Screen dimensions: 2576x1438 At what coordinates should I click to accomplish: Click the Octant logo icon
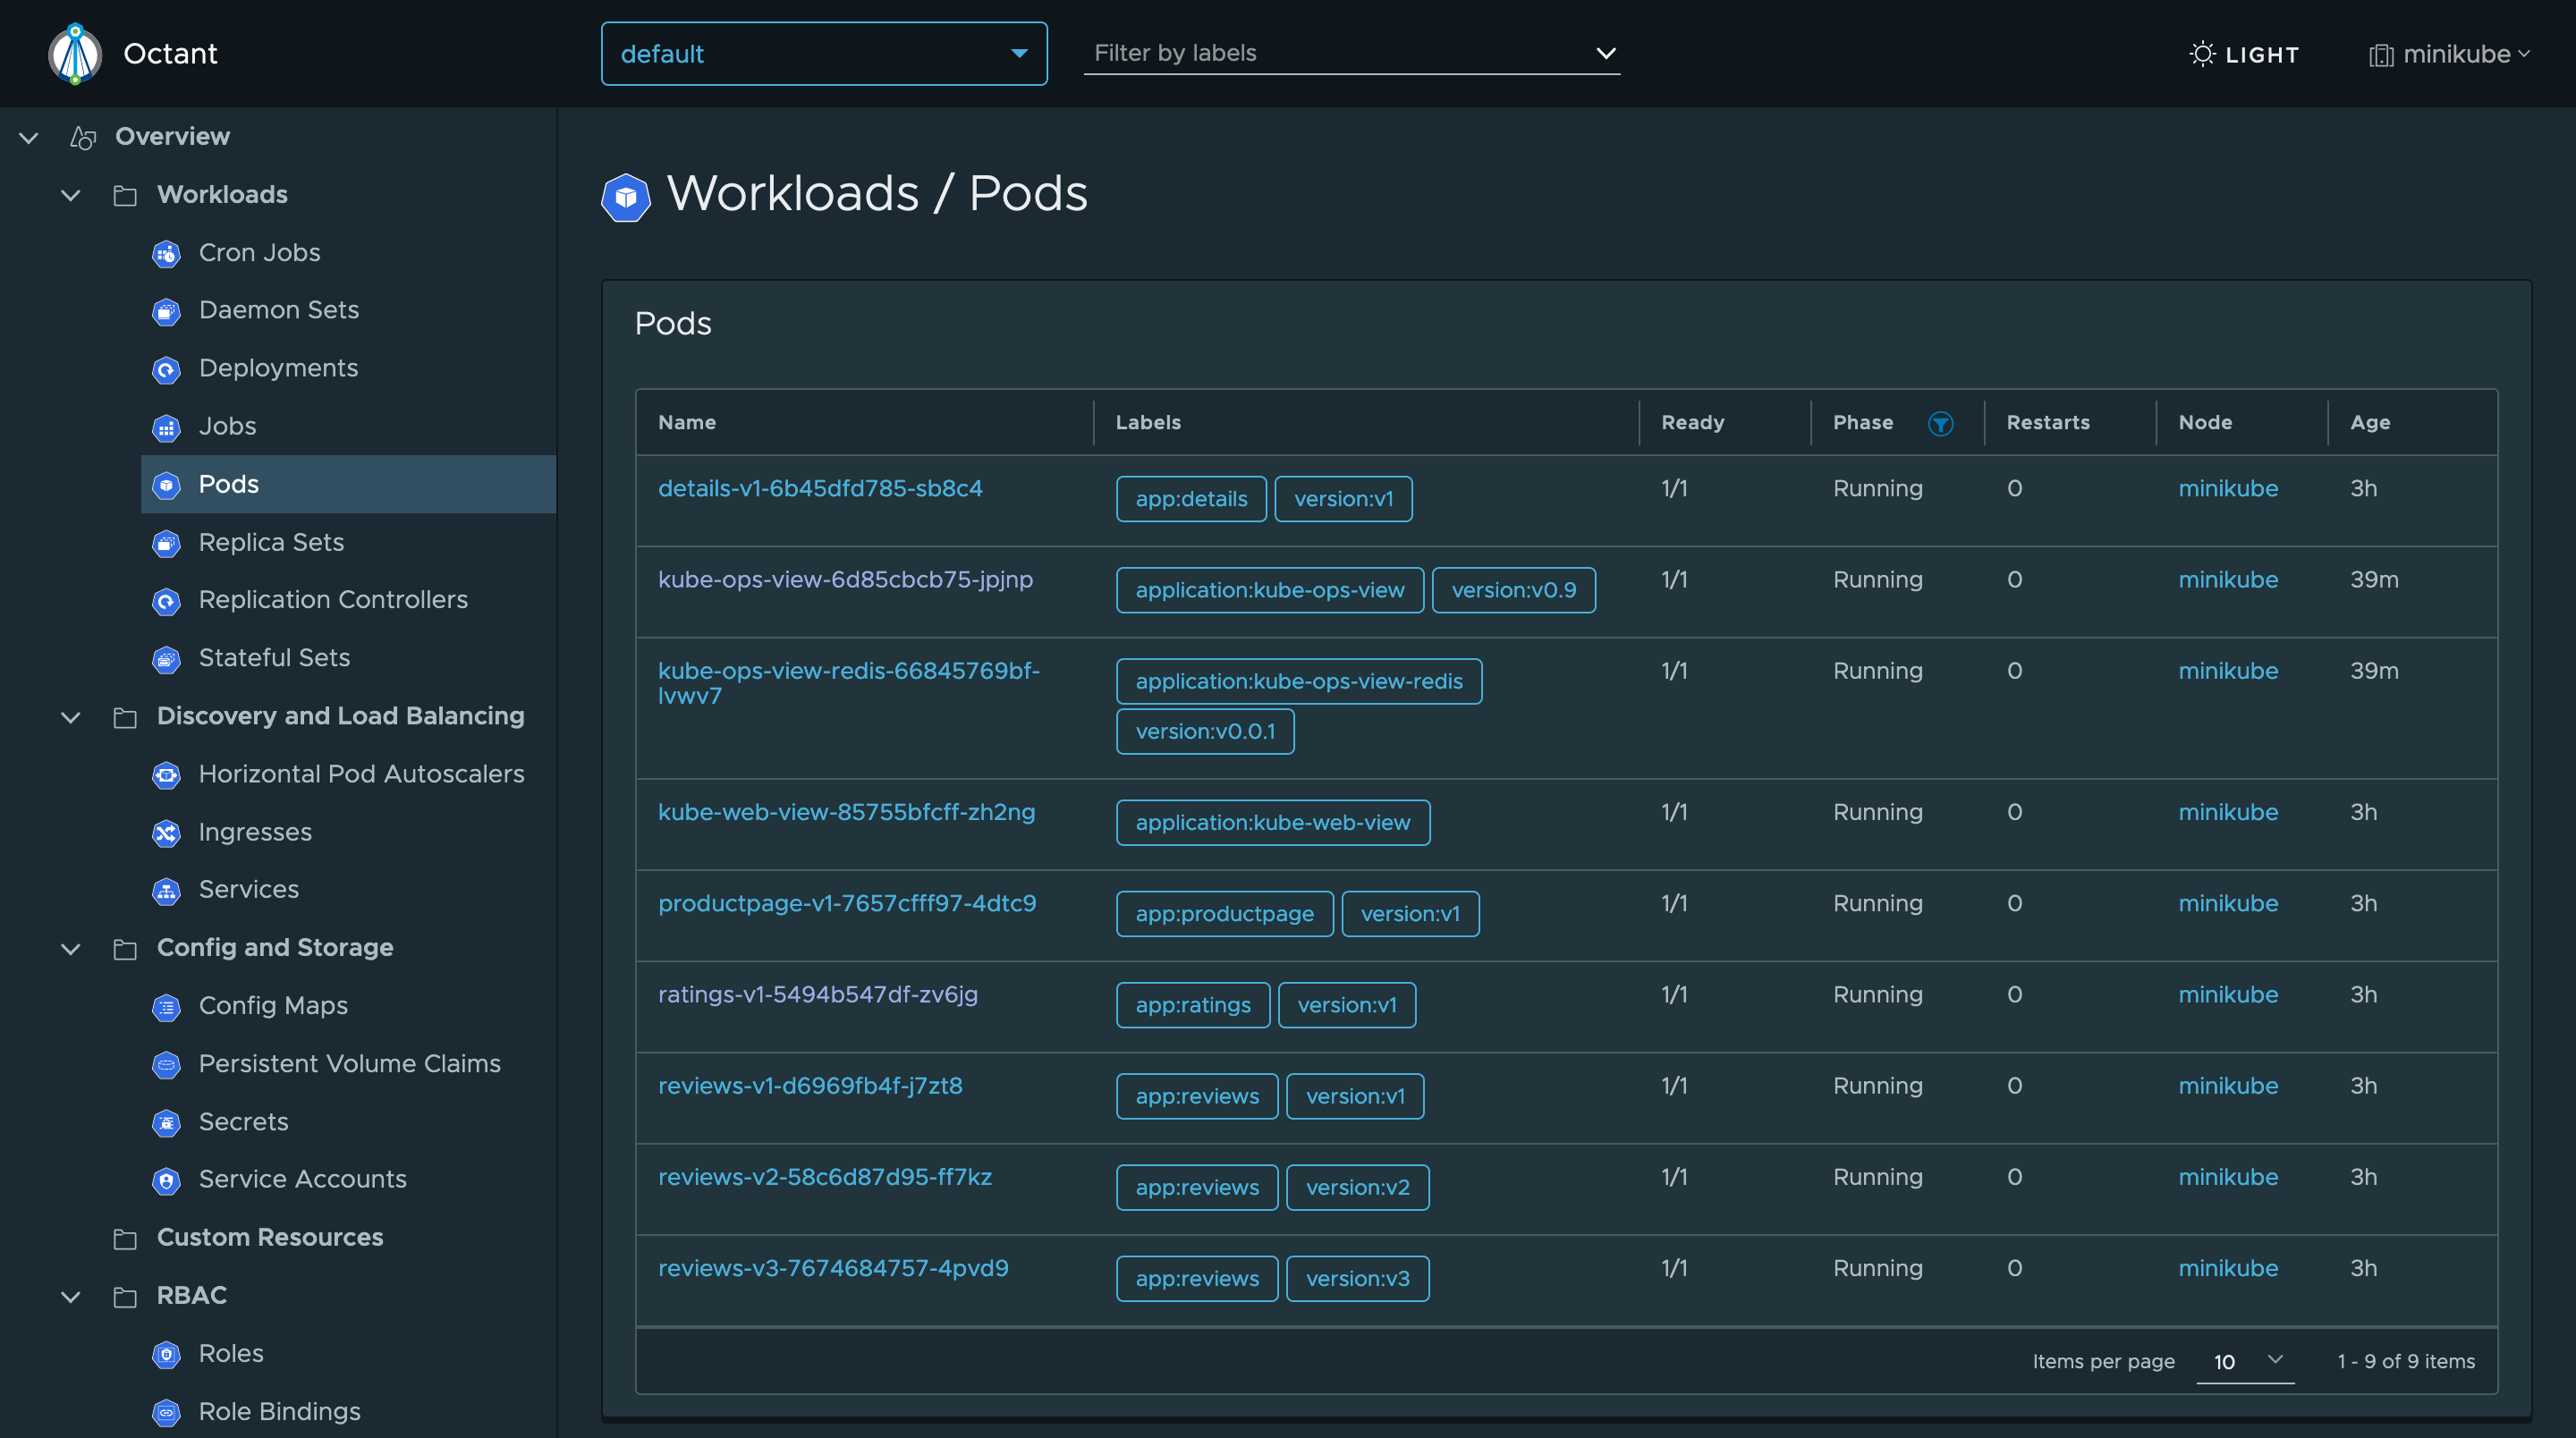click(x=75, y=54)
